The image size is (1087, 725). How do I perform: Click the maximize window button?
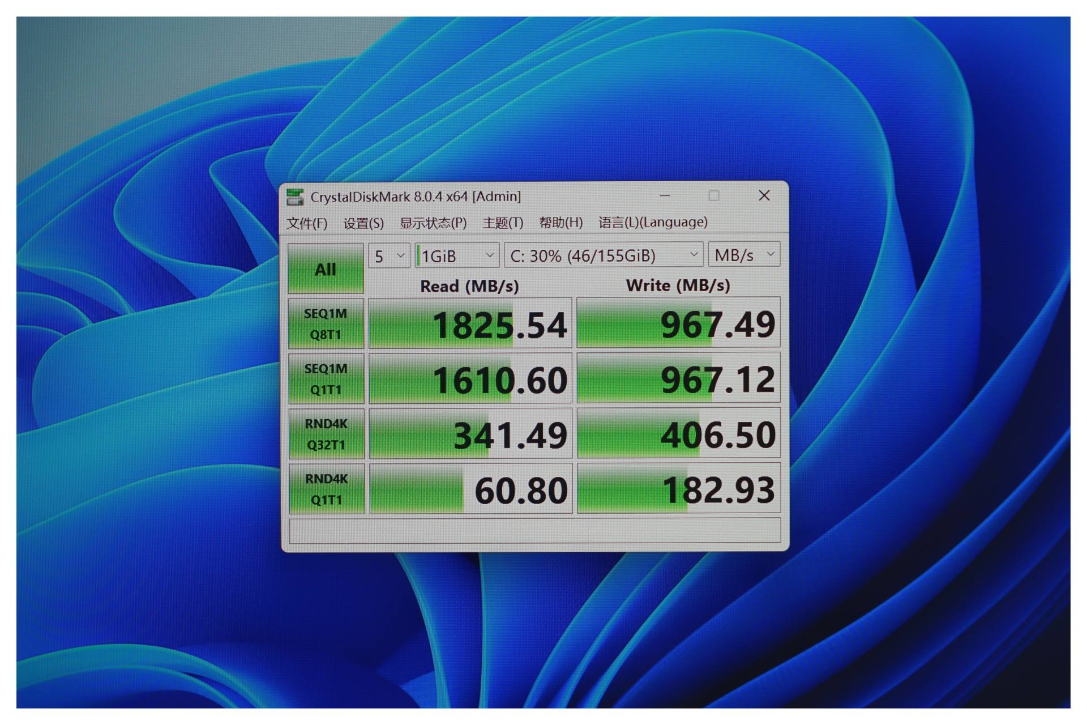(x=714, y=196)
